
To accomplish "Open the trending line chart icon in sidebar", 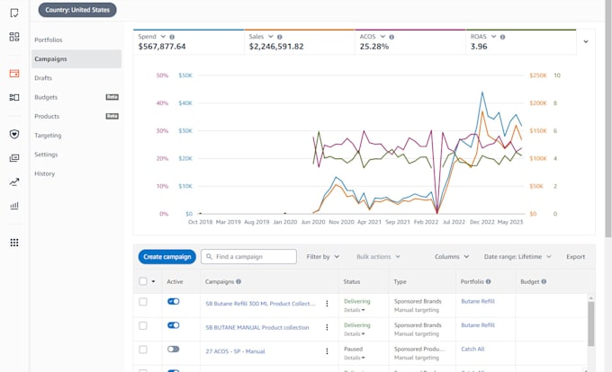I will pyautogui.click(x=14, y=182).
